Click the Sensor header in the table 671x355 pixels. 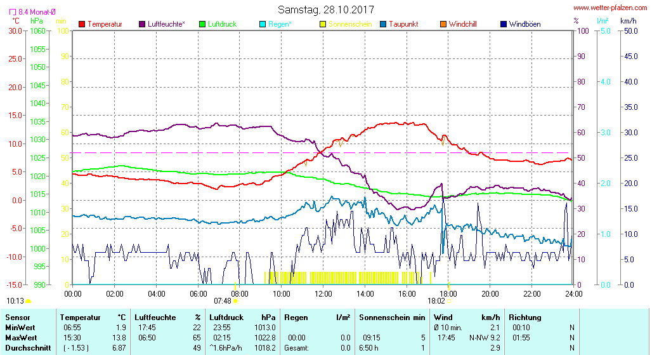[18, 318]
